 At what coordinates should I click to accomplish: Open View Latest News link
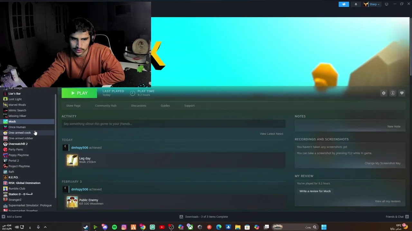(271, 134)
